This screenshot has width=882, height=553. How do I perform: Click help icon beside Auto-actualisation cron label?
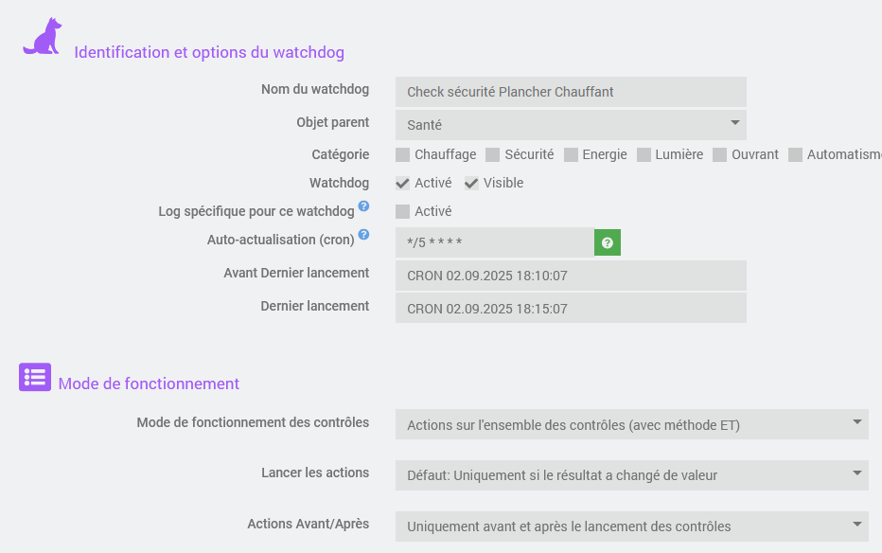coord(363,234)
